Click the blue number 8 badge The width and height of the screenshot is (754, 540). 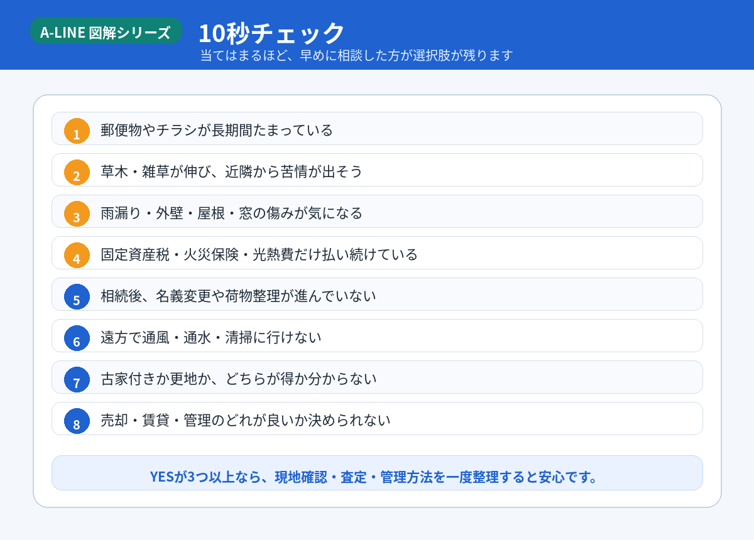point(77,421)
